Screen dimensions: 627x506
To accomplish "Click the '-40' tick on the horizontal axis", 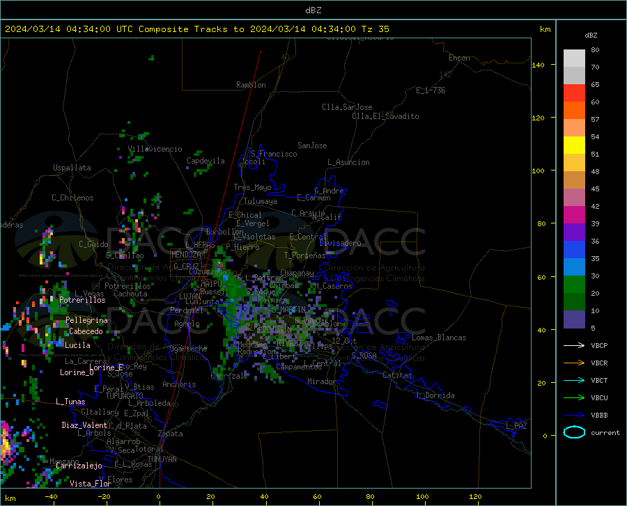I will coord(51,496).
